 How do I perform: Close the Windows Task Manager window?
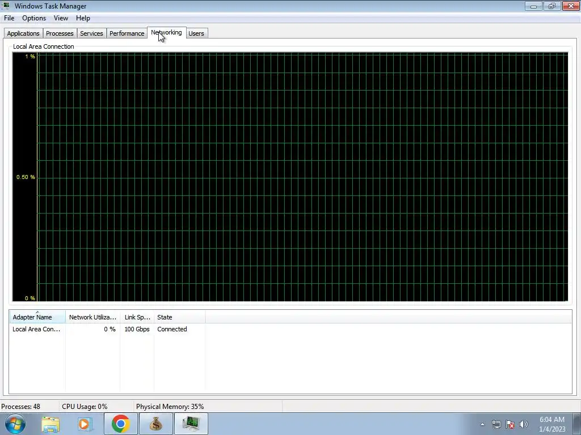tap(571, 6)
